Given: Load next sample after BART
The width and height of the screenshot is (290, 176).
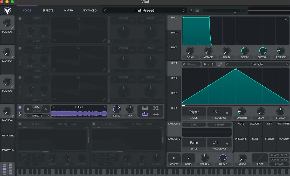Looking at the screenshot, I should tap(105, 107).
